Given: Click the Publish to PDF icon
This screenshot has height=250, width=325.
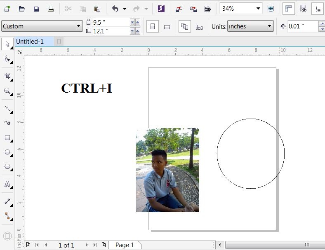Looking at the screenshot, I should coord(207,9).
